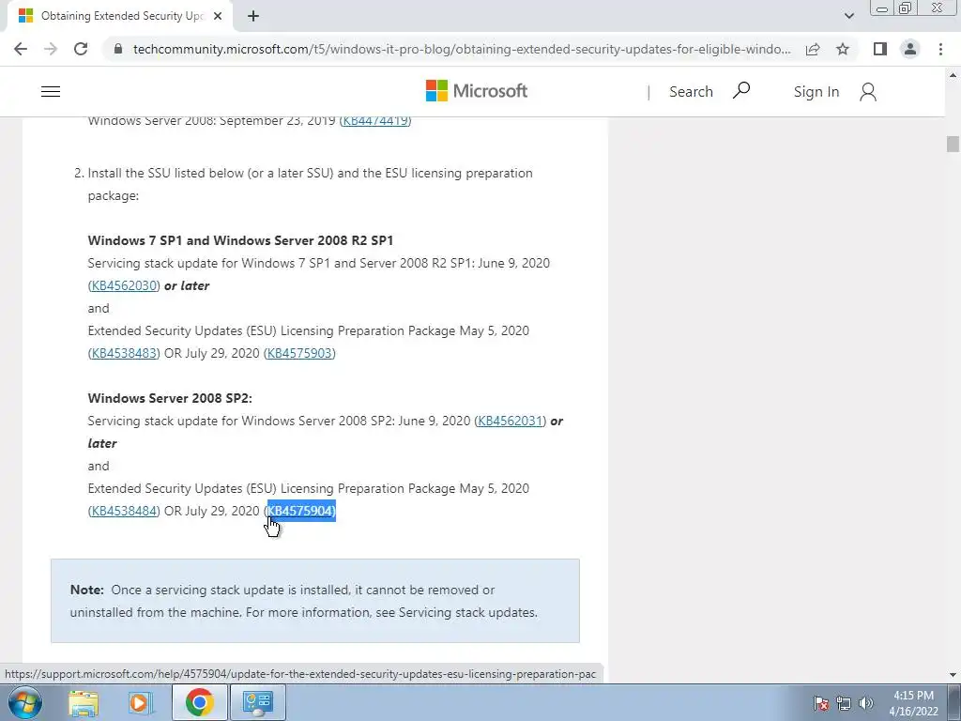This screenshot has width=961, height=721.
Task: Click the 'Note:' label in blue box
Action: [87, 590]
